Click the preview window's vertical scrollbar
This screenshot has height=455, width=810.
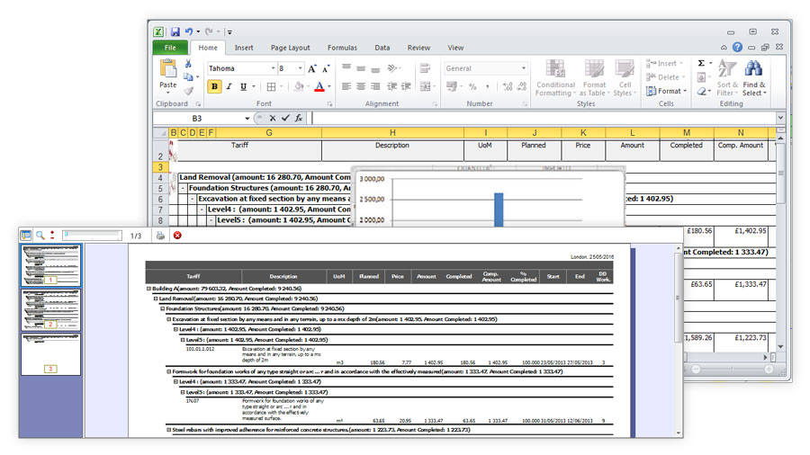tap(679, 341)
